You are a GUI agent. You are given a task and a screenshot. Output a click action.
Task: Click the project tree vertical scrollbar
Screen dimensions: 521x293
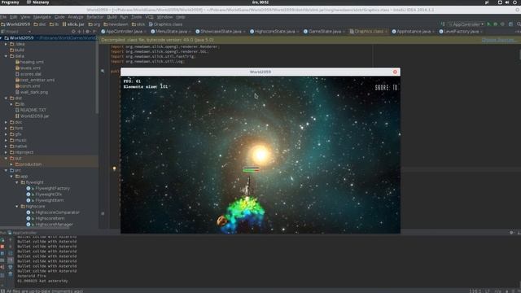point(97,76)
